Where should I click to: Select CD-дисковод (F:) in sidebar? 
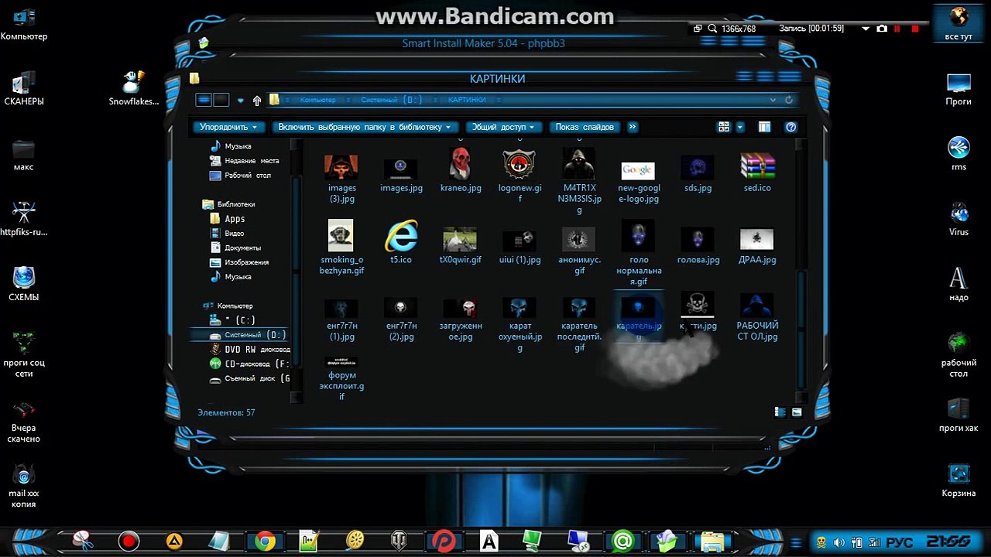click(x=250, y=364)
